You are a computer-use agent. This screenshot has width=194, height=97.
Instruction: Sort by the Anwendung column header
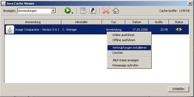pyautogui.click(x=33, y=22)
